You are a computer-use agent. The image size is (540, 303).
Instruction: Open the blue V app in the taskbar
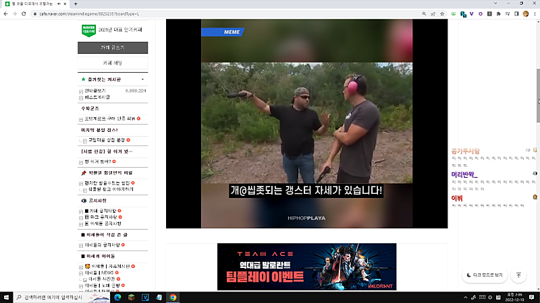(x=145, y=297)
